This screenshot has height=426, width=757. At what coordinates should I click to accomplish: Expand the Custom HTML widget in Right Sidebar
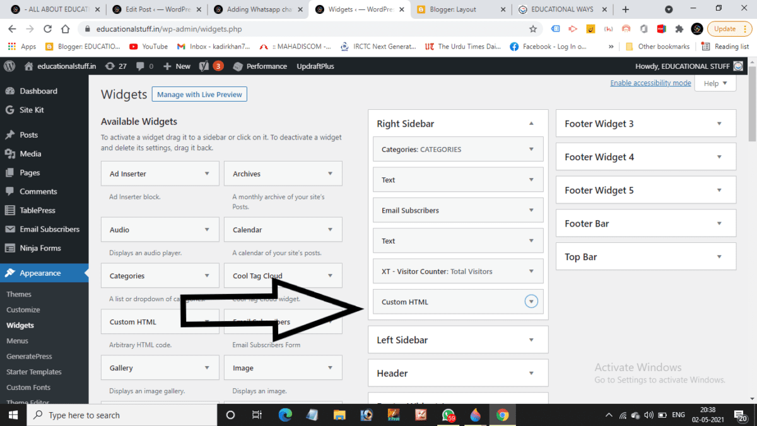(531, 302)
